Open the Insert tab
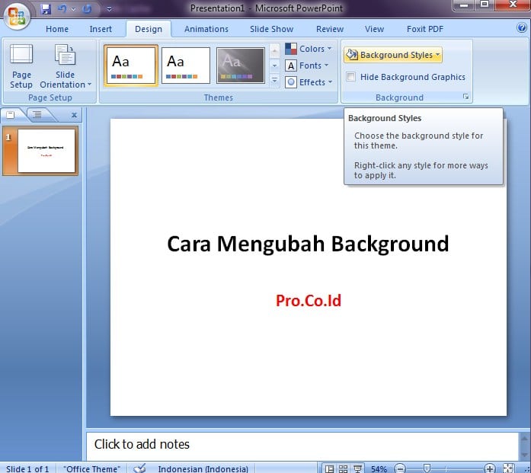 (101, 29)
